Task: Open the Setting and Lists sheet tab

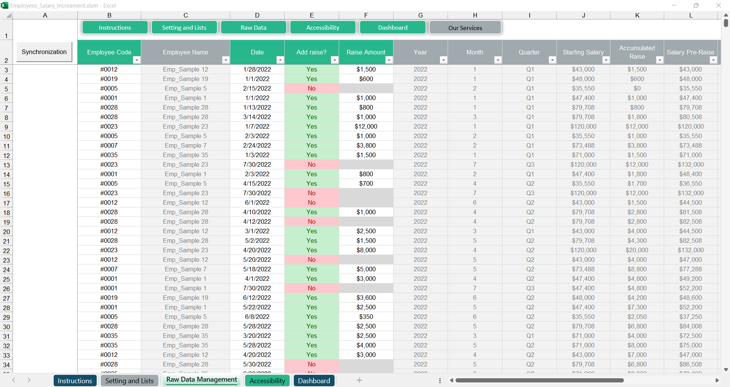Action: pyautogui.click(x=129, y=381)
